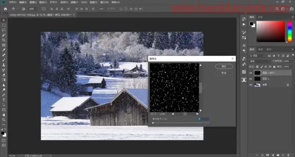Open the collapsed History panel icon
Image resolution: width=295 pixels, height=157 pixels.
[x=244, y=19]
